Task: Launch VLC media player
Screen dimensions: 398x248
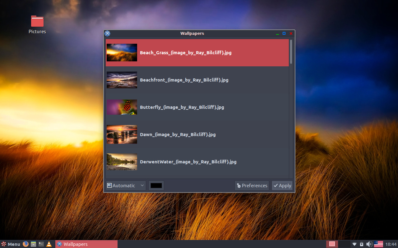Action: point(49,244)
